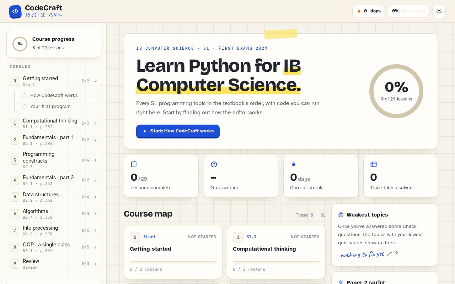Click the MODULES sidebar heading
This screenshot has width=455, height=284.
[20, 66]
